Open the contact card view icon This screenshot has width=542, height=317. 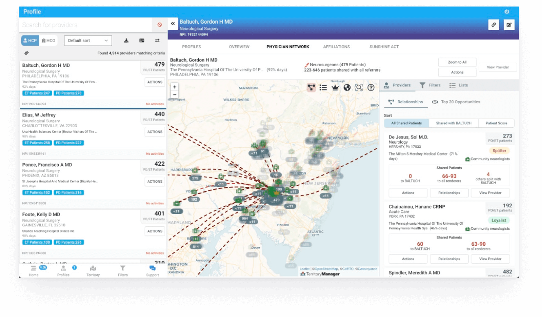(142, 40)
